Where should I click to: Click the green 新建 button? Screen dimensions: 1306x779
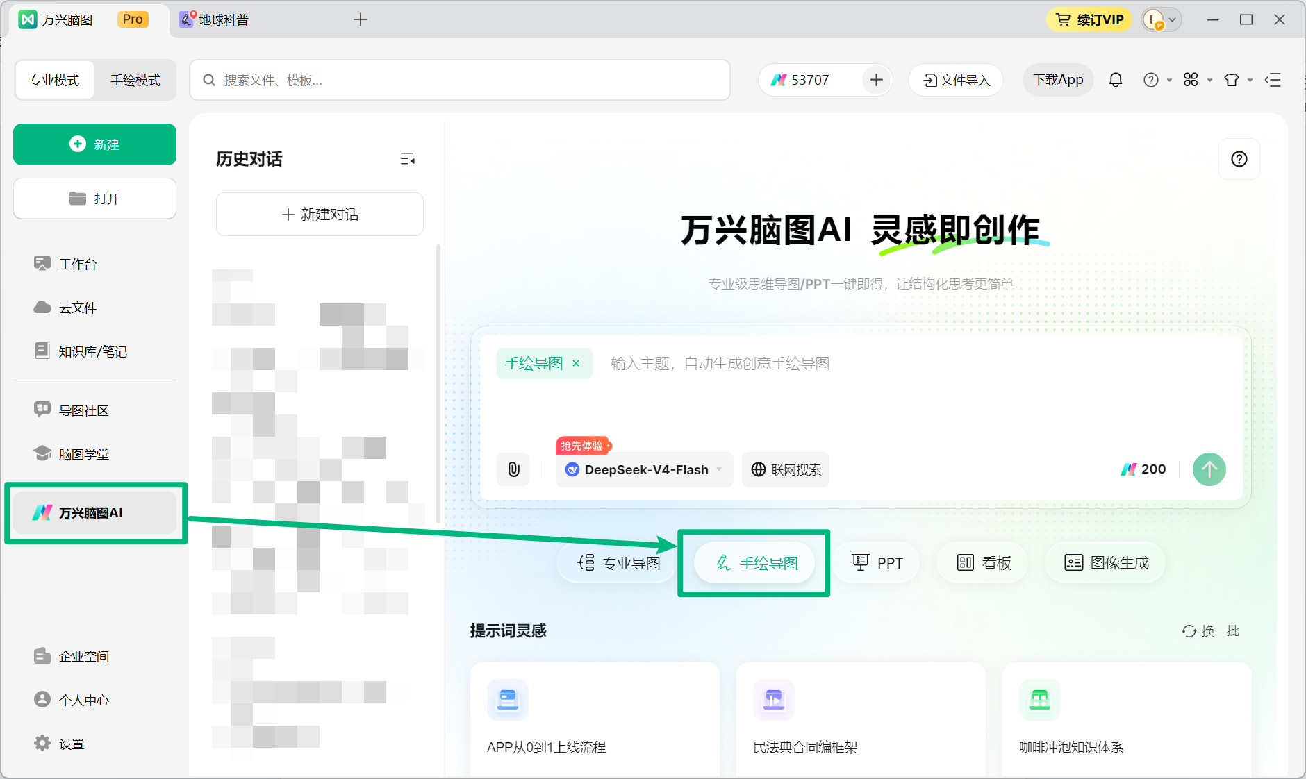pos(94,144)
